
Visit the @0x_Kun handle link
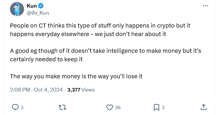pyautogui.click(x=38, y=13)
